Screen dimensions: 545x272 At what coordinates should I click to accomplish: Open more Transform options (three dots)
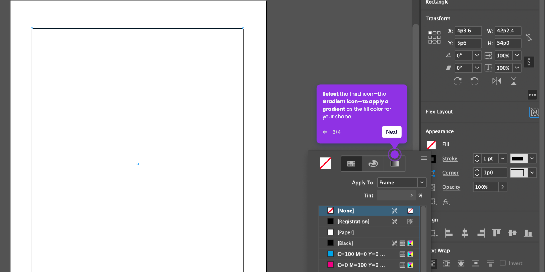(x=532, y=95)
